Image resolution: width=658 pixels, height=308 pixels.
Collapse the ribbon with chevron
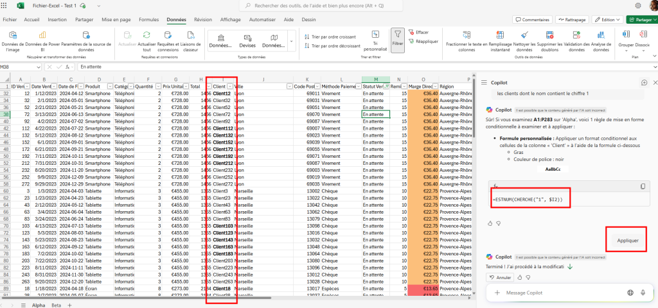coord(654,55)
